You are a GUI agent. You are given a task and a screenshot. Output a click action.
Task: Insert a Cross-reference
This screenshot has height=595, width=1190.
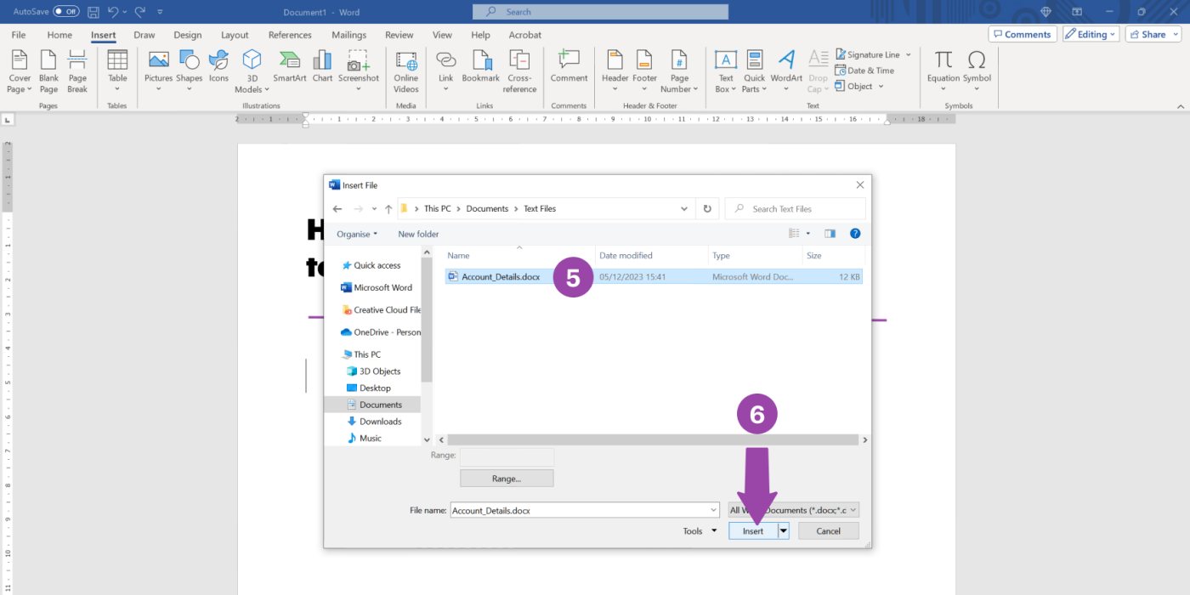click(x=518, y=68)
